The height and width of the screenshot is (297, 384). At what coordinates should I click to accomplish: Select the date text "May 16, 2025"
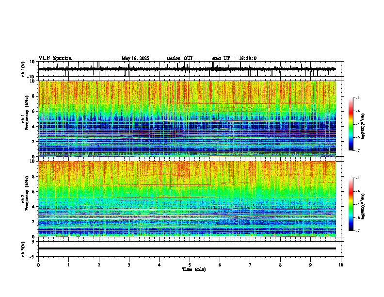tap(135, 58)
